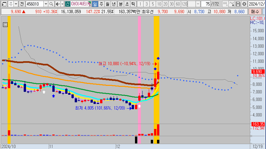This screenshot has width=266, height=149.
Task: Select the 년 yearly chart period
Action: (114, 4)
